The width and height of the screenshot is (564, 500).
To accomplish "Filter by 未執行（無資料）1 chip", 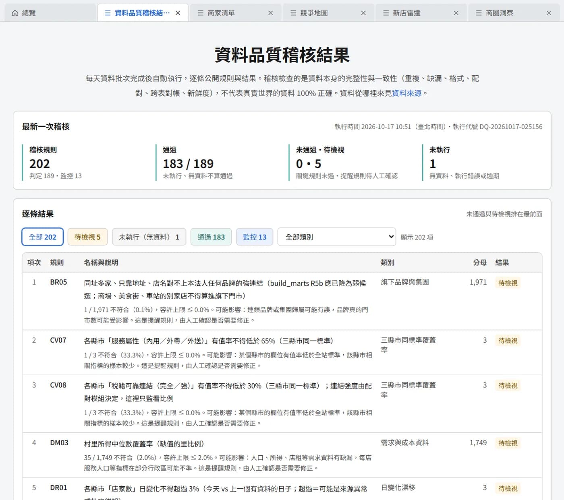I will [x=149, y=237].
